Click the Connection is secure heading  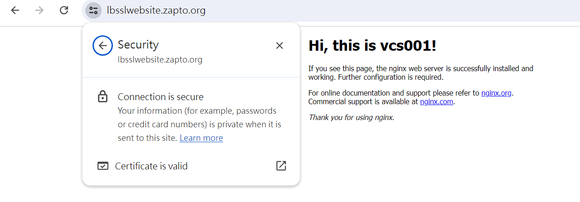[161, 97]
